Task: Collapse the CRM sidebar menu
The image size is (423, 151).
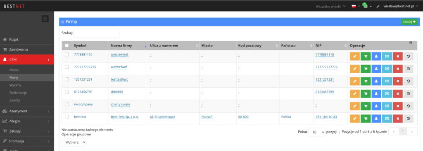Action: (27, 60)
